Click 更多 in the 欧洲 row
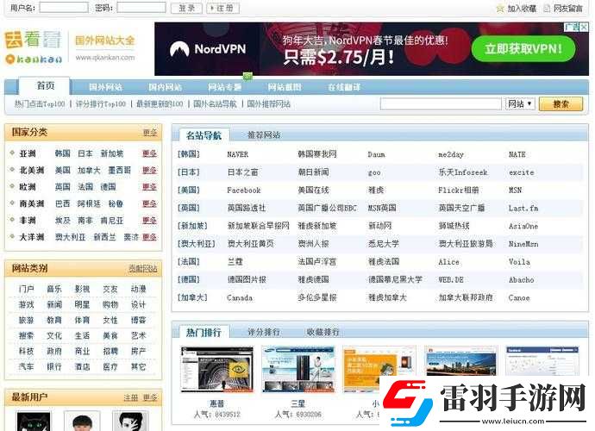This screenshot has height=431, width=595. point(149,187)
